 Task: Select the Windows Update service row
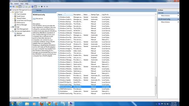(x=84, y=80)
